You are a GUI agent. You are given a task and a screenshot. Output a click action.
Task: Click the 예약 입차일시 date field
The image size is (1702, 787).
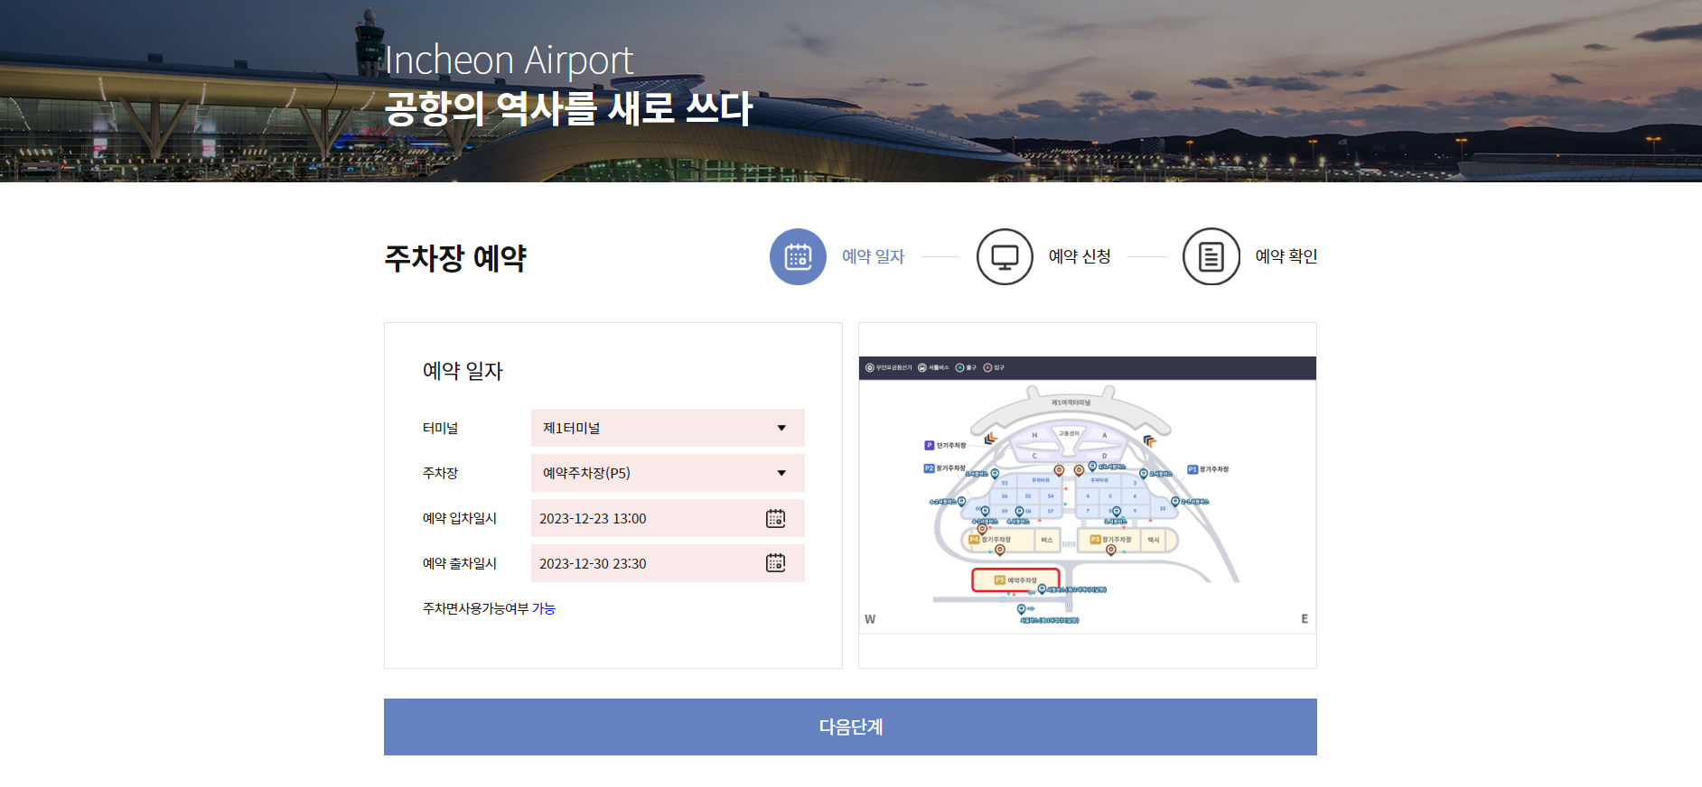668,518
